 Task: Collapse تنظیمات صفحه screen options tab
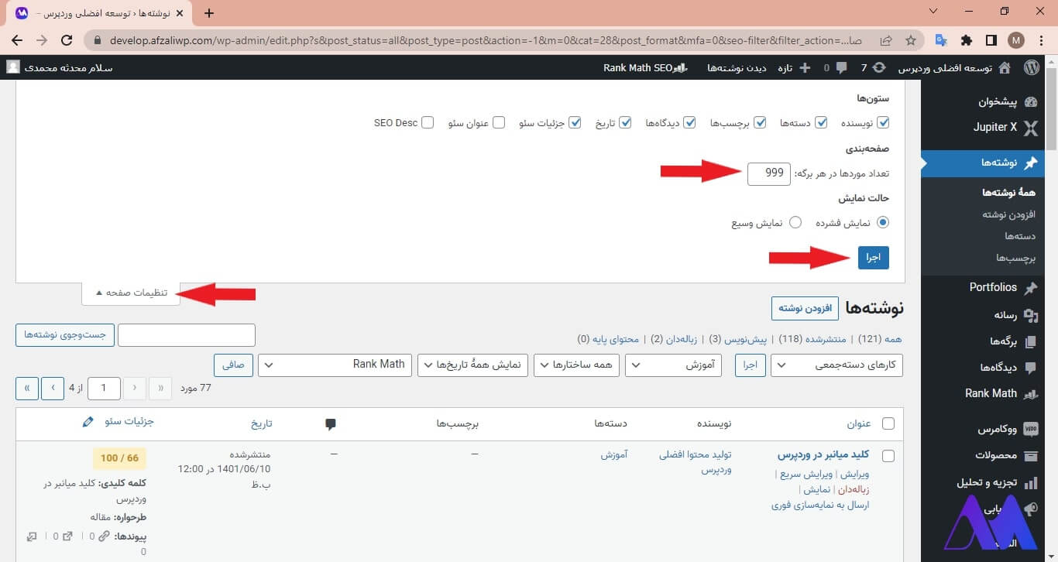tap(131, 293)
